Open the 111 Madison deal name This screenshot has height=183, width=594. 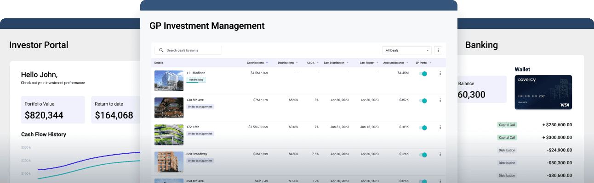click(x=195, y=73)
